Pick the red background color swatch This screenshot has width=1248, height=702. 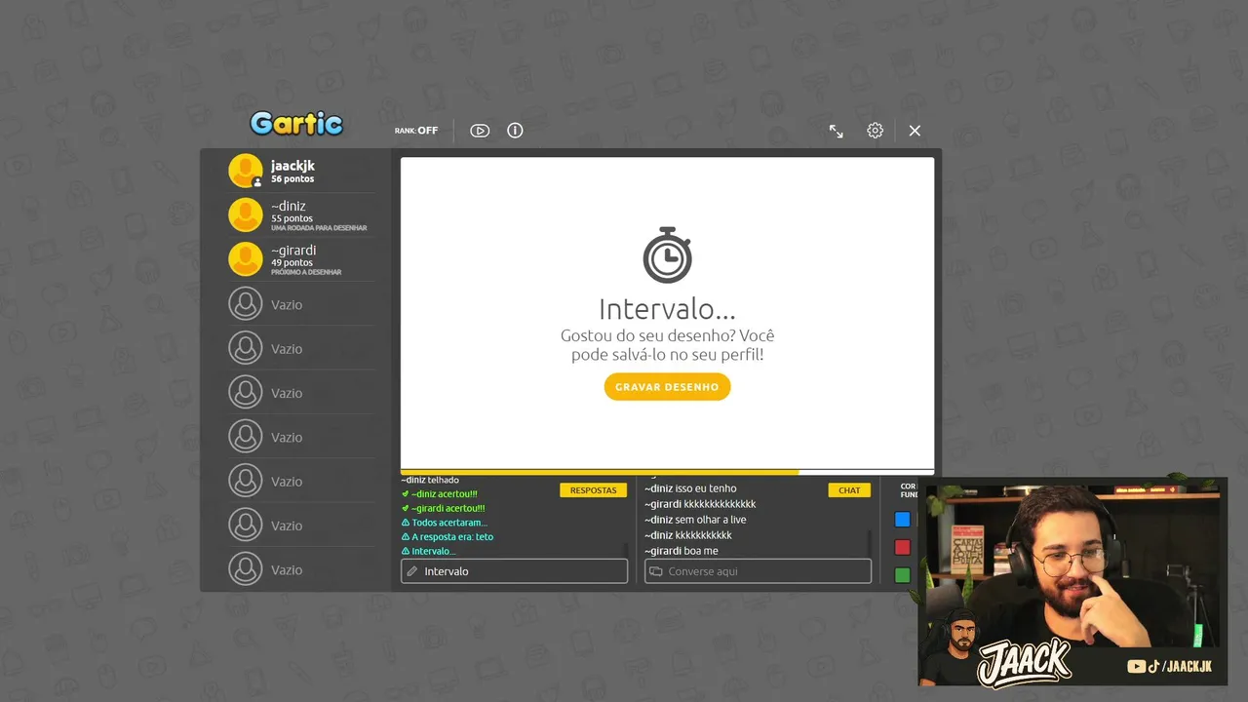[x=903, y=548]
